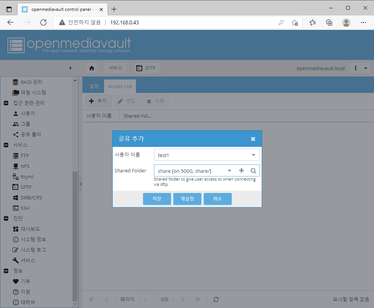The image size is (374, 308).
Task: Open 파일 시스템 sidebar item
Action: pyautogui.click(x=29, y=93)
